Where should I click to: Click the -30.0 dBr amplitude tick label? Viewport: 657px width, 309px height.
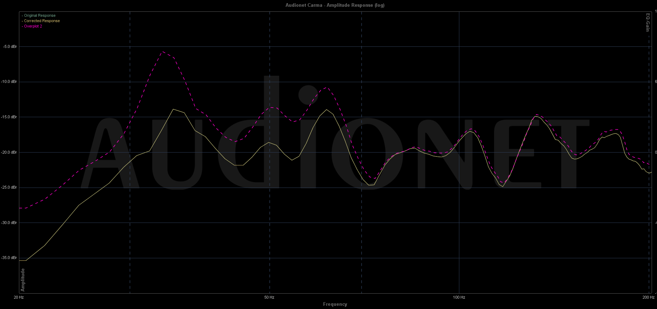tap(9, 223)
